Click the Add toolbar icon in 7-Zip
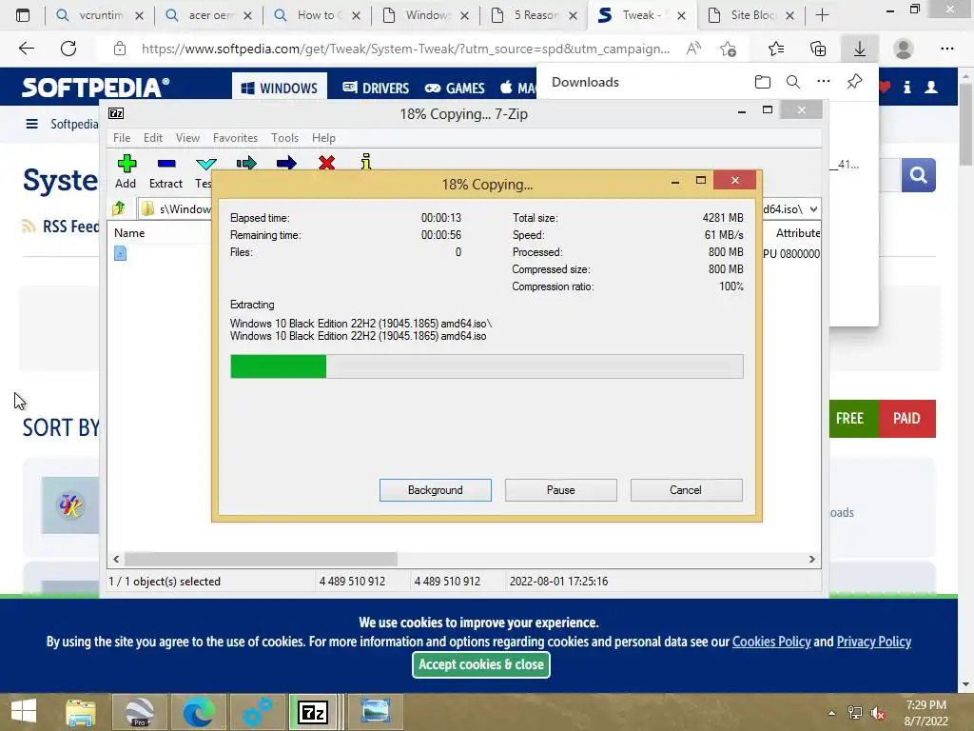 tap(127, 164)
